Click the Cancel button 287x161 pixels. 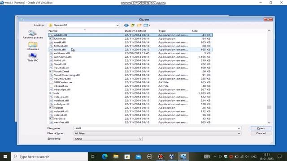coord(261,133)
